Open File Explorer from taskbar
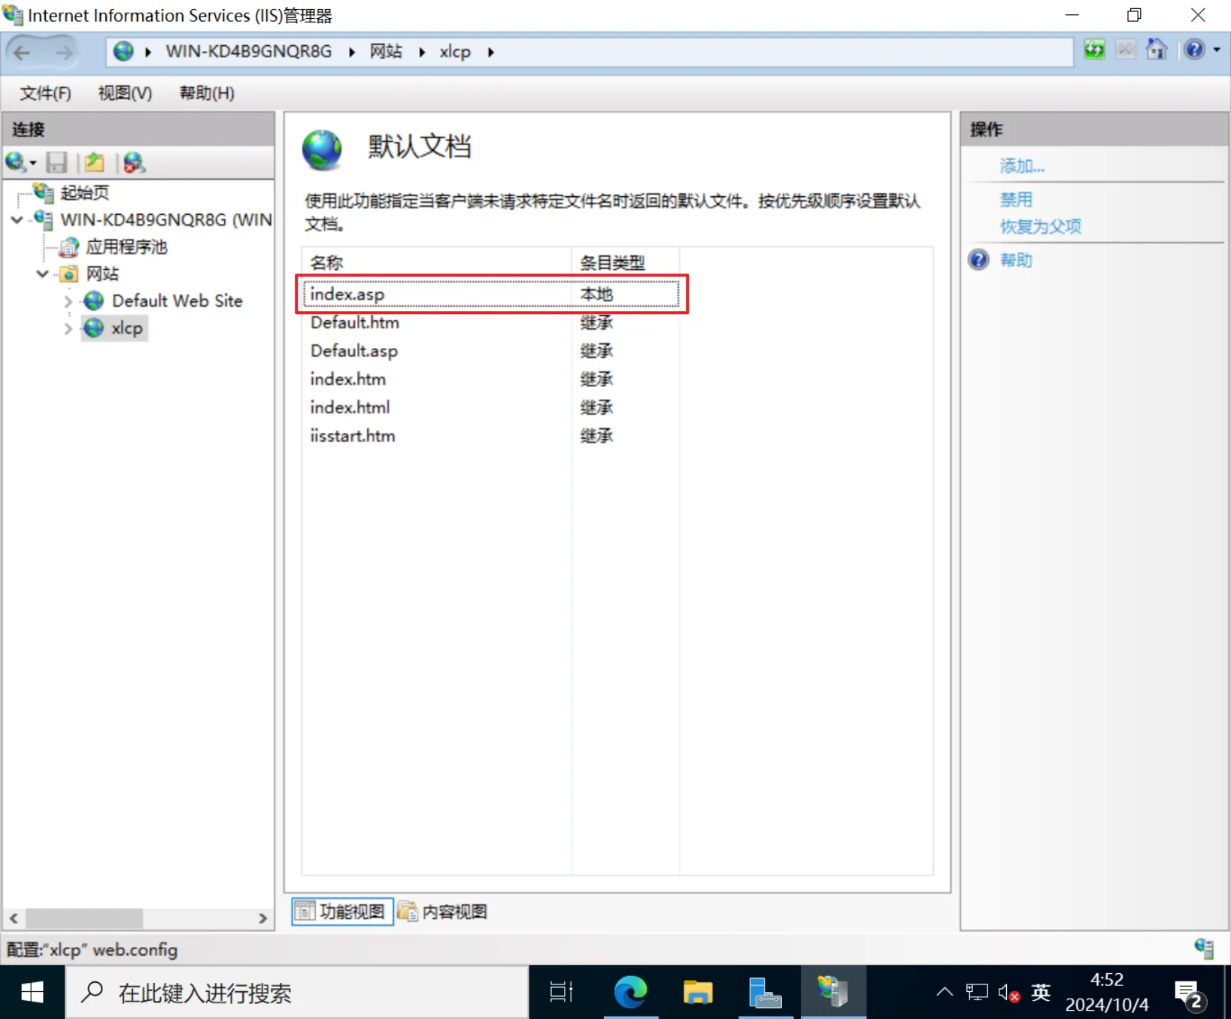Image resolution: width=1231 pixels, height=1019 pixels. click(x=698, y=993)
